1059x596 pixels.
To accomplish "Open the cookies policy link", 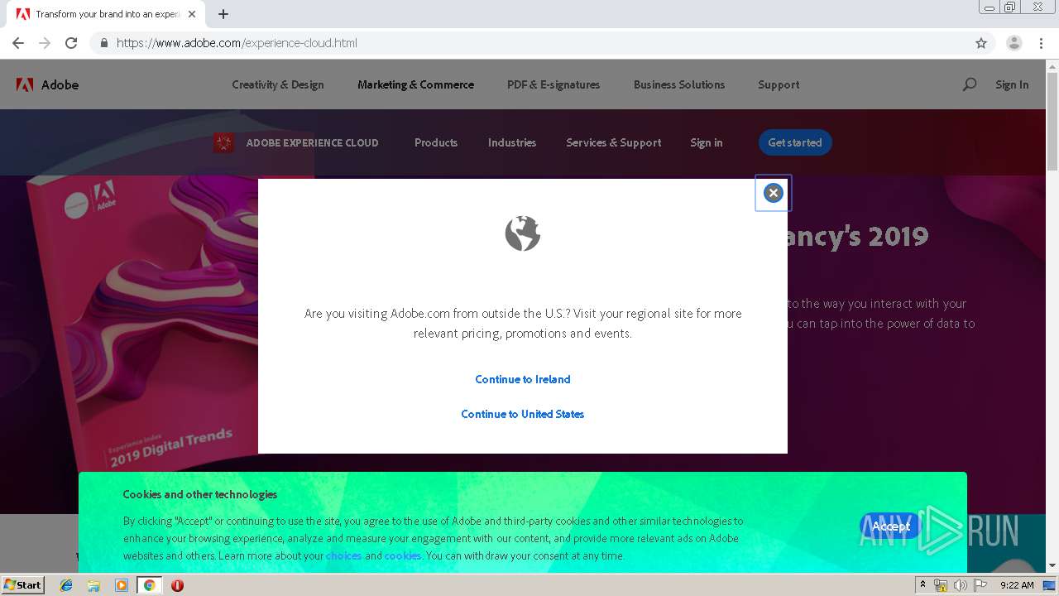I will pos(403,555).
